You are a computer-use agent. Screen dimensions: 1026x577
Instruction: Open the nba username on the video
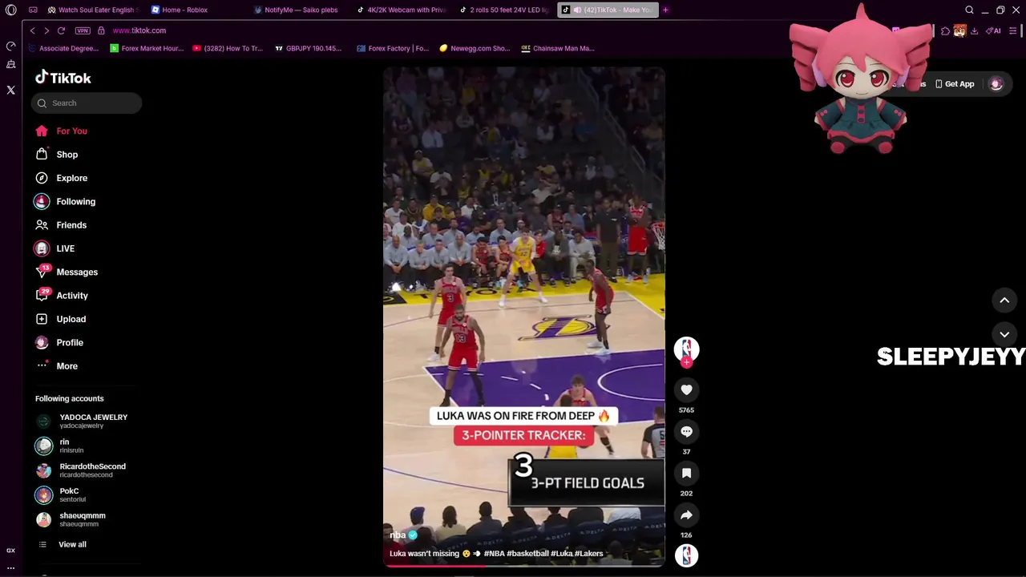tap(398, 535)
